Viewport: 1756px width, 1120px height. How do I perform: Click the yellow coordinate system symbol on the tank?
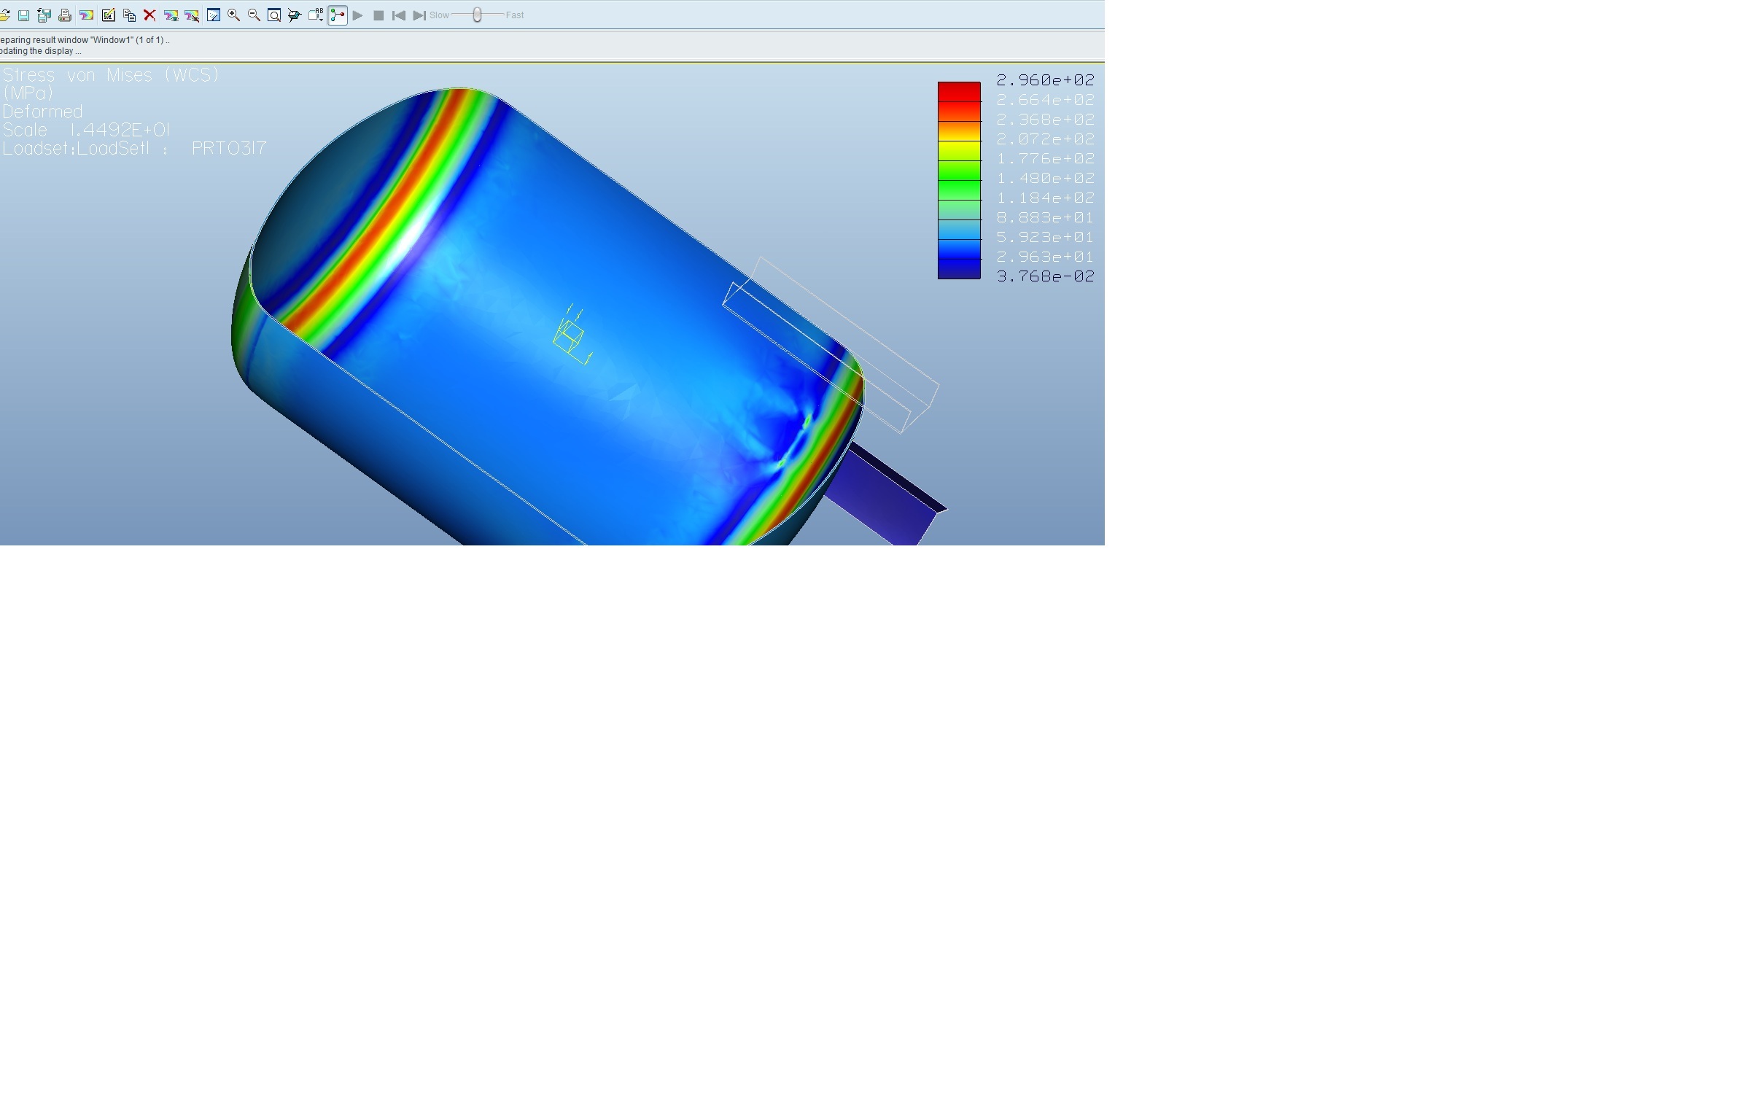(573, 335)
